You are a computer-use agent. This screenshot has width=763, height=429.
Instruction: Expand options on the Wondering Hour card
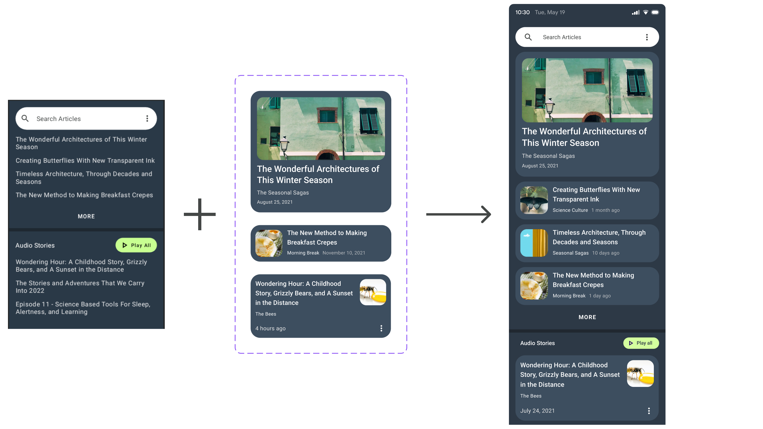[x=381, y=328]
